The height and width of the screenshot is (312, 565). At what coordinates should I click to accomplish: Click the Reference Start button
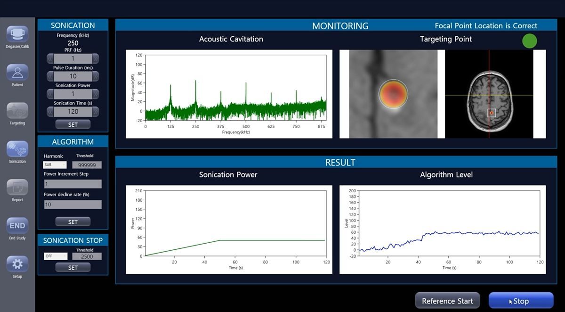click(x=447, y=301)
